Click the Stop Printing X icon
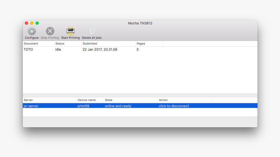The width and height of the screenshot is (280, 157). pyautogui.click(x=50, y=31)
